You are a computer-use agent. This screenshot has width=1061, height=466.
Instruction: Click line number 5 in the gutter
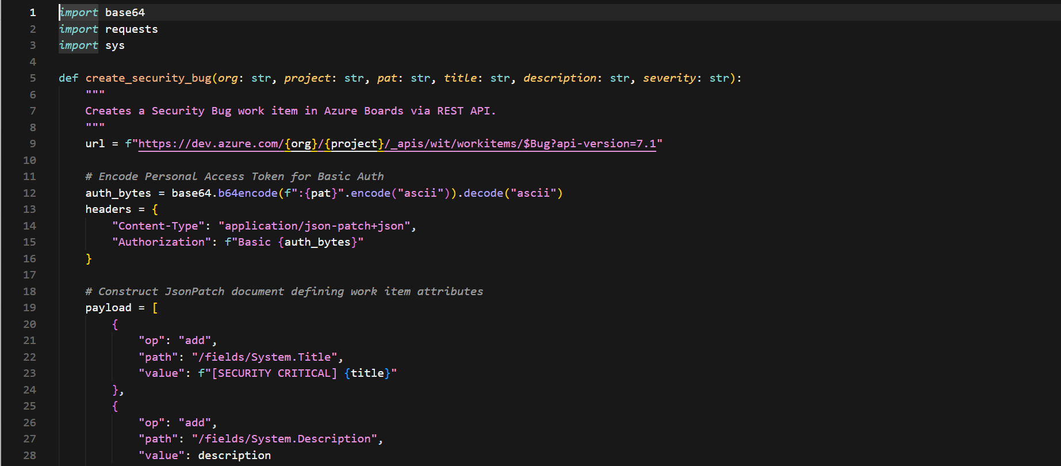(33, 78)
